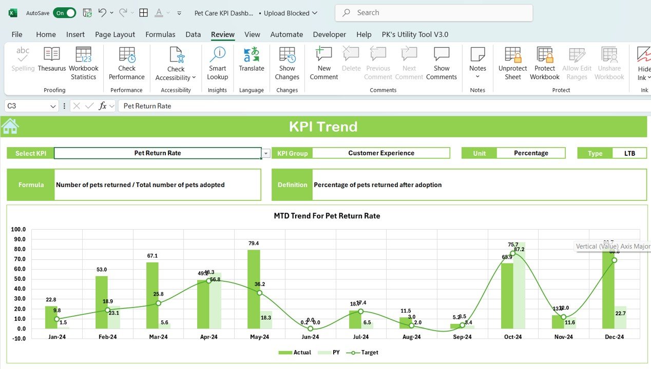Click Allow Edit Ranges

577,64
